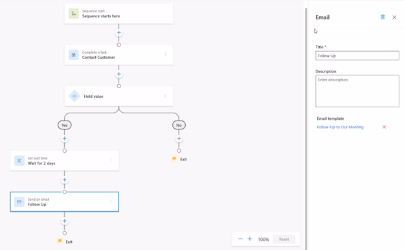
Task: Select the Contact Customer task card
Action: coord(118,55)
